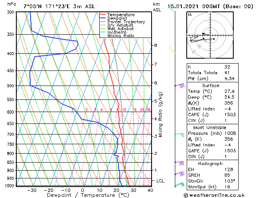Click the pink '25' mixing ratio label
The width and height of the screenshot is (257, 198).
point(148,110)
